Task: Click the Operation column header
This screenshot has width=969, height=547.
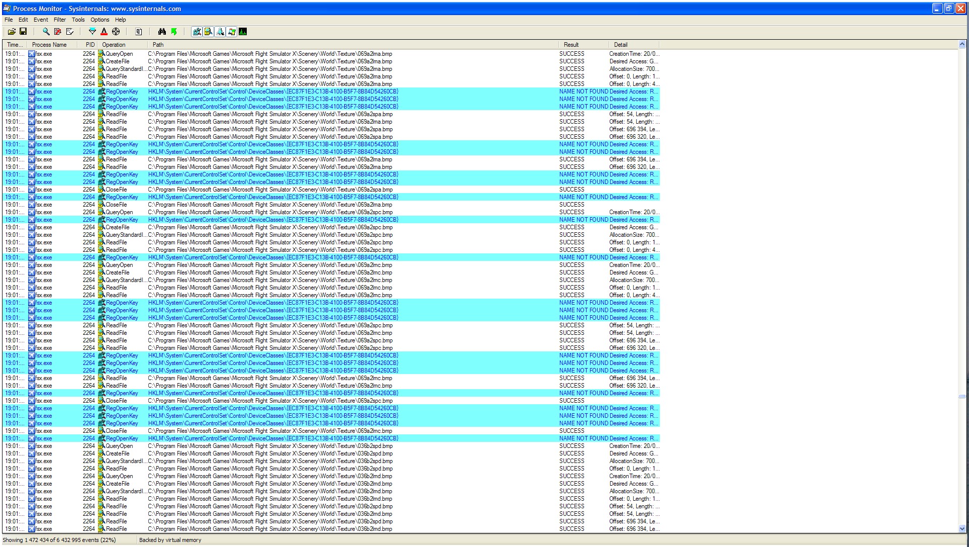Action: [122, 45]
